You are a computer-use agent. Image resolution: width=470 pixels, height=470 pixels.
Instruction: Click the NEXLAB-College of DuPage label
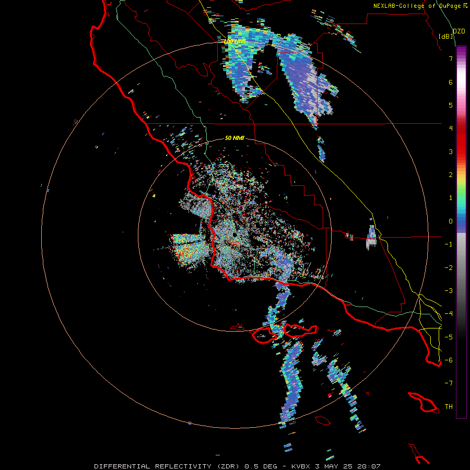tap(417, 6)
